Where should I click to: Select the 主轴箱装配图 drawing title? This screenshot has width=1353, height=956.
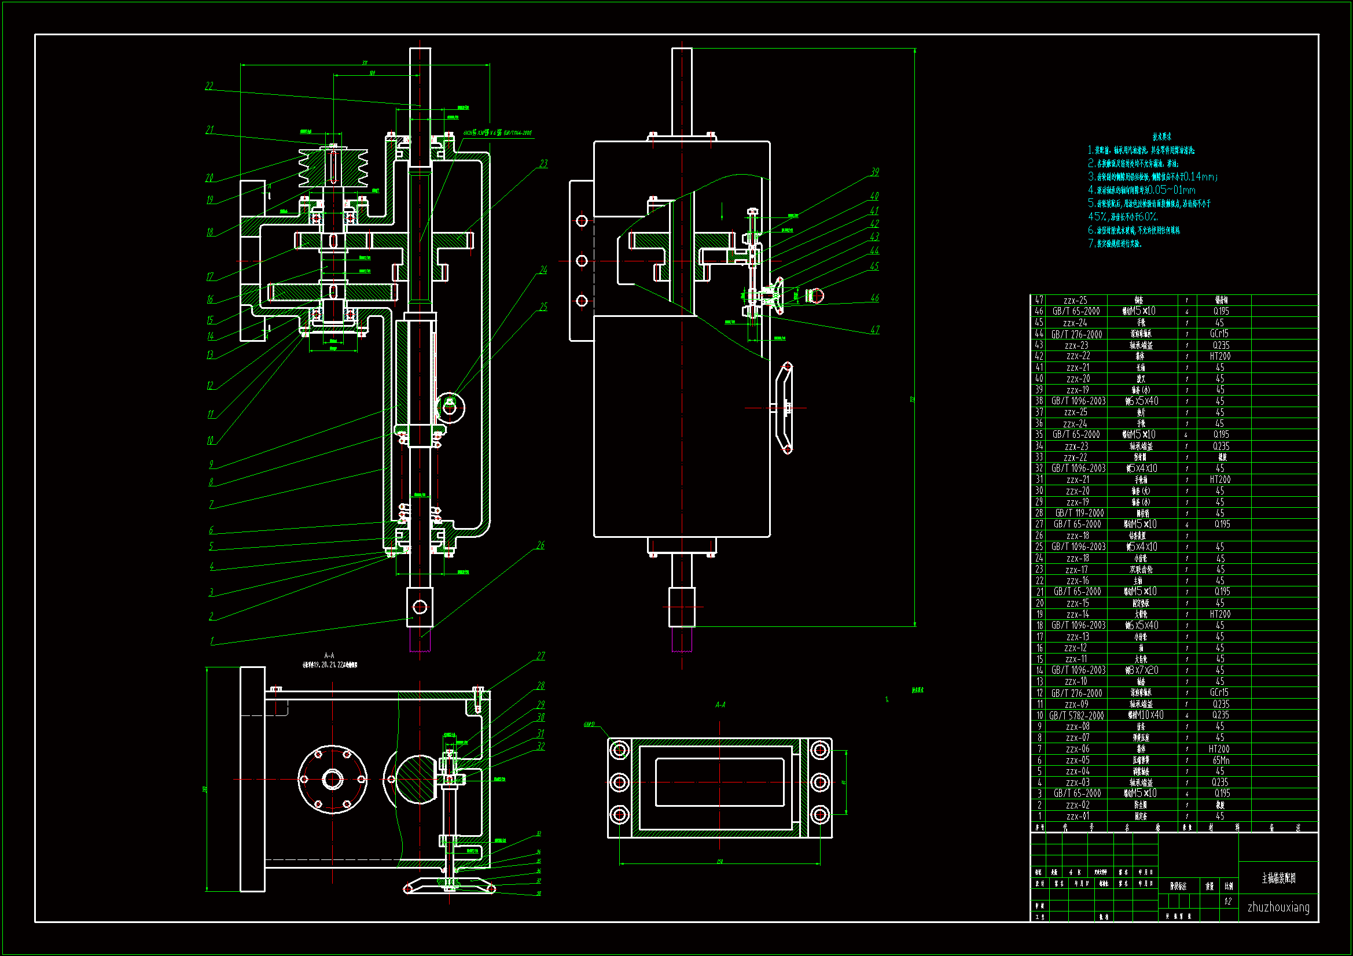[x=1278, y=879]
